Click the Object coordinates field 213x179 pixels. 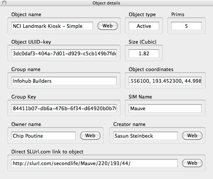click(x=165, y=81)
